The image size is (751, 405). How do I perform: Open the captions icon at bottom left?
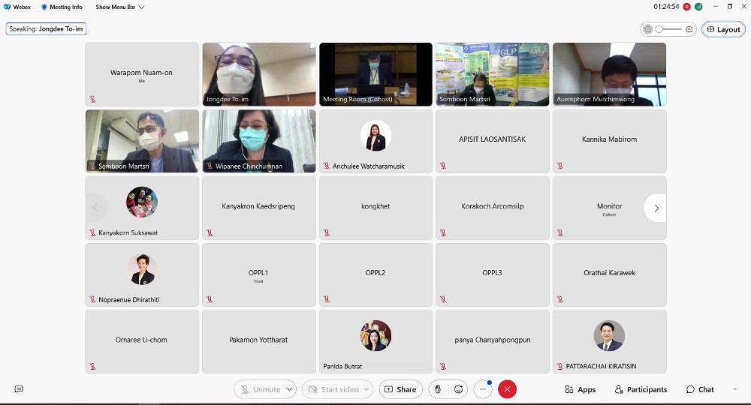[19, 389]
